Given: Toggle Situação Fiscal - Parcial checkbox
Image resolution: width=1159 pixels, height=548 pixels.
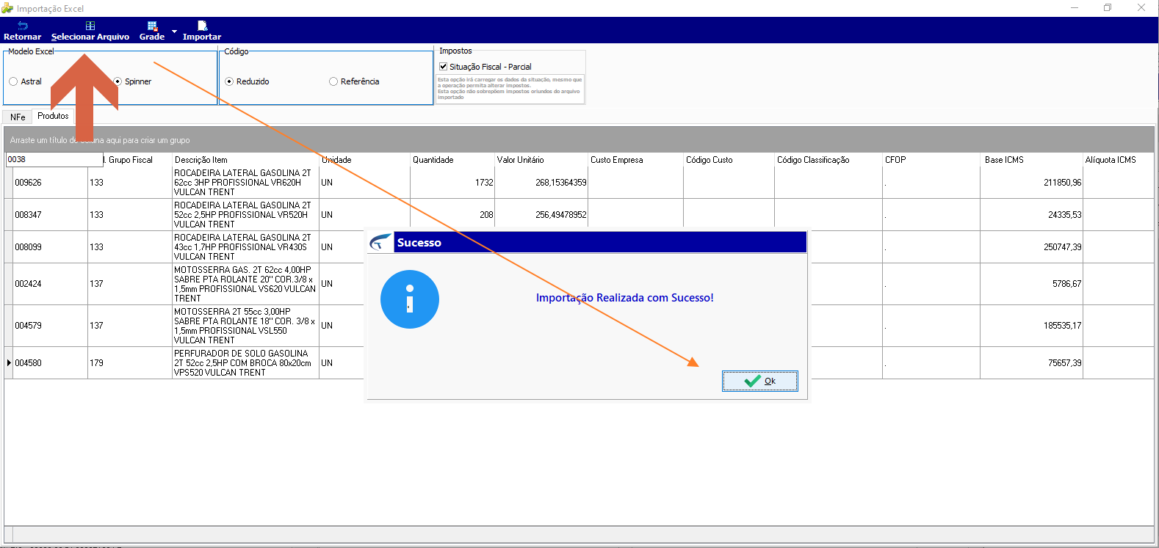Looking at the screenshot, I should tap(444, 66).
